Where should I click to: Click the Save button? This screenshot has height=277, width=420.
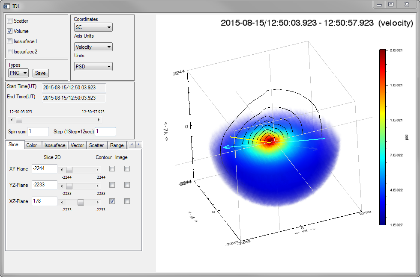(x=41, y=73)
